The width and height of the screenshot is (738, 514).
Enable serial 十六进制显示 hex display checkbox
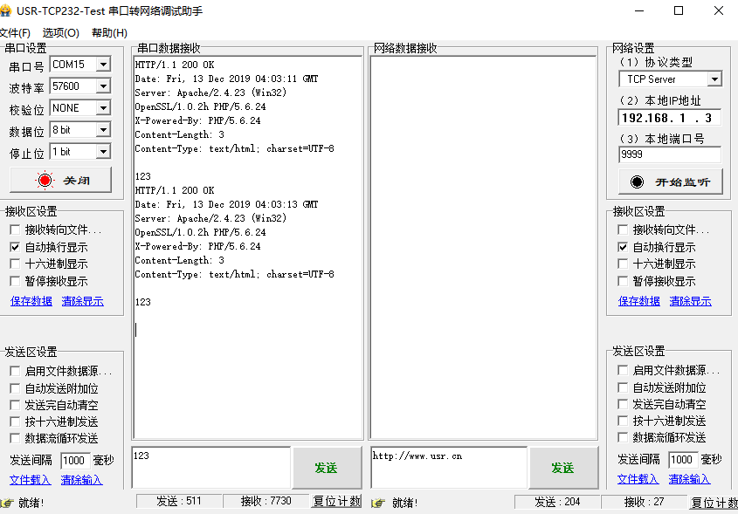(15, 264)
